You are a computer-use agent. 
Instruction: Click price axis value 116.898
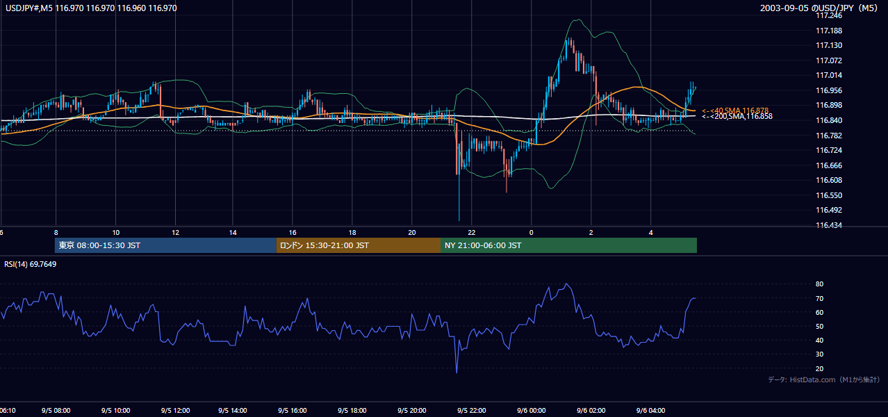click(829, 105)
